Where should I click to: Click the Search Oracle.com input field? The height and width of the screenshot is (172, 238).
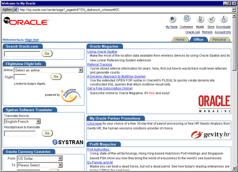coord(22,54)
